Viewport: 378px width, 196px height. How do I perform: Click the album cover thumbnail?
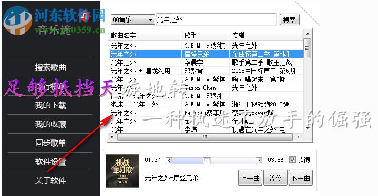pyautogui.click(x=122, y=171)
